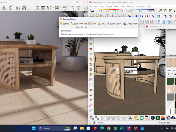Select the rattan material swatch
Image resolution: width=176 pixels, height=132 pixels.
click(x=170, y=89)
